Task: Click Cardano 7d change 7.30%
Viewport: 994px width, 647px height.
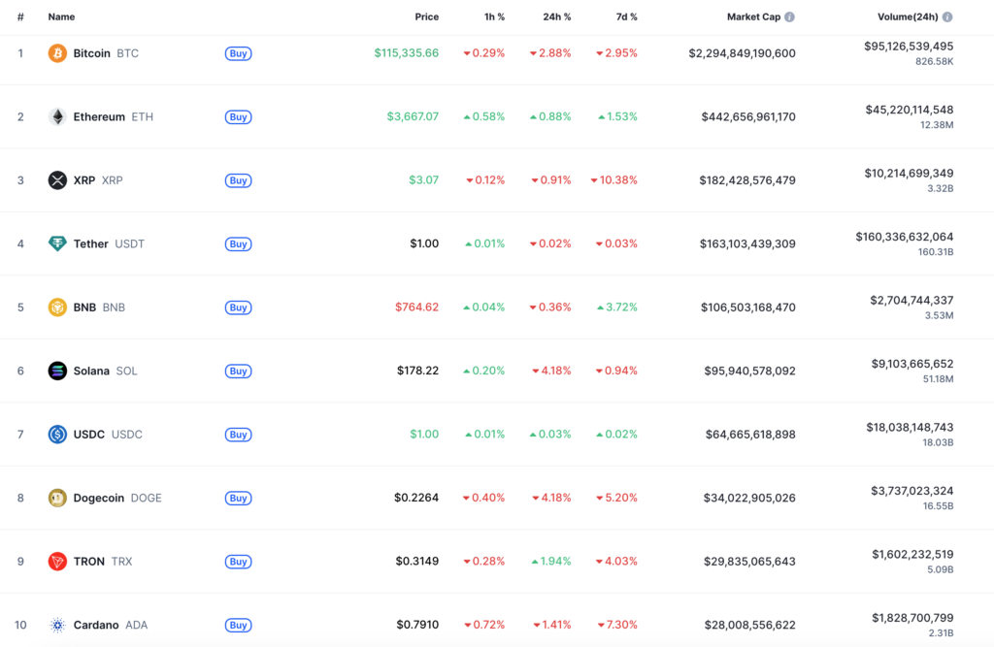Action: [x=617, y=625]
